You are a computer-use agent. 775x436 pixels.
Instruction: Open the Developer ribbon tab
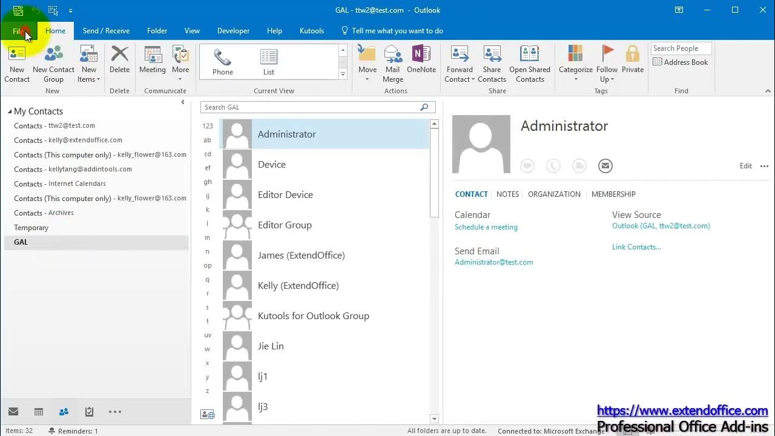[x=233, y=31]
